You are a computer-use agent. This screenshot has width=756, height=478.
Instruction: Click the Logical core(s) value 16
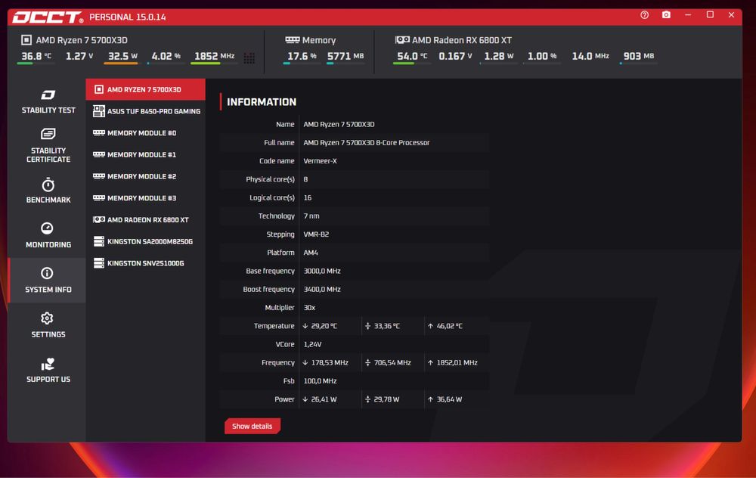[x=308, y=197]
